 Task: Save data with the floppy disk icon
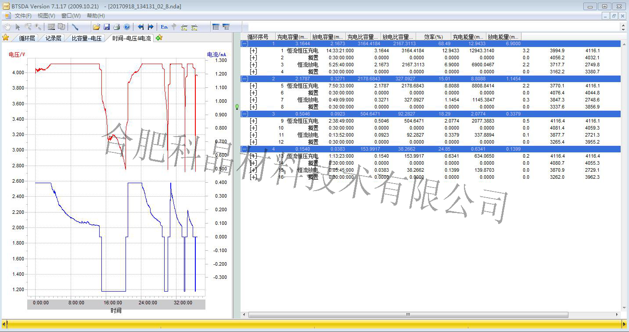click(x=107, y=27)
